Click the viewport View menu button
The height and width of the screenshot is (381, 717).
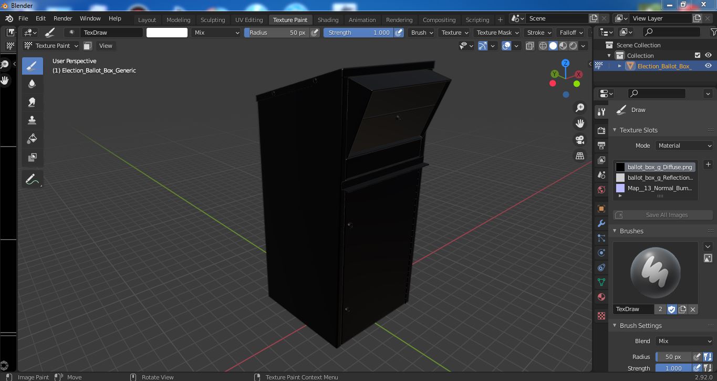(106, 46)
